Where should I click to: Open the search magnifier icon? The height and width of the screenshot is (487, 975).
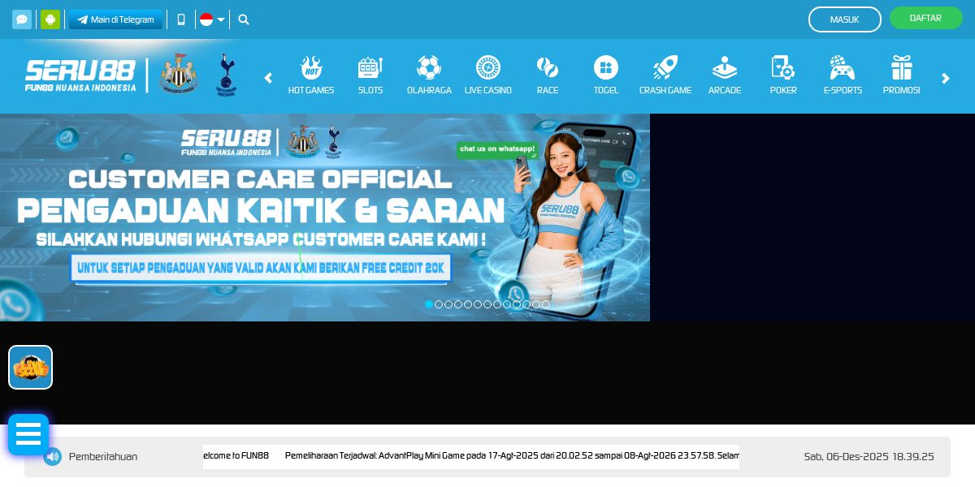point(244,19)
